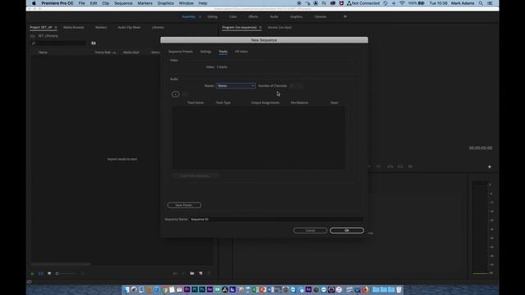The image size is (525, 295).
Task: Click the Spotlight search icon in menu bar
Action: 481,3
